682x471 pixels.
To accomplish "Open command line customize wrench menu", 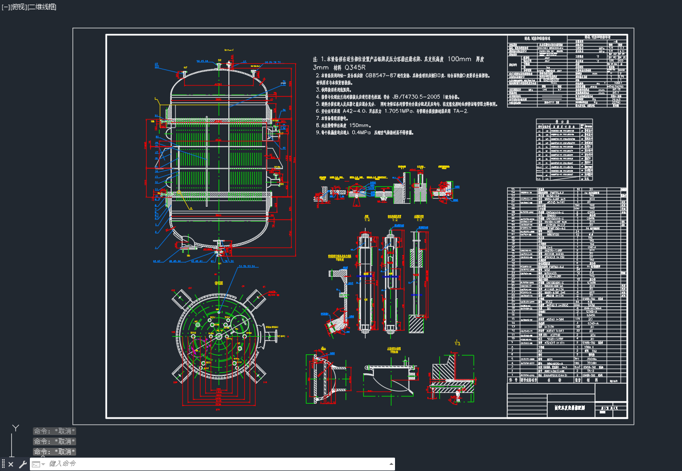I will 23,464.
